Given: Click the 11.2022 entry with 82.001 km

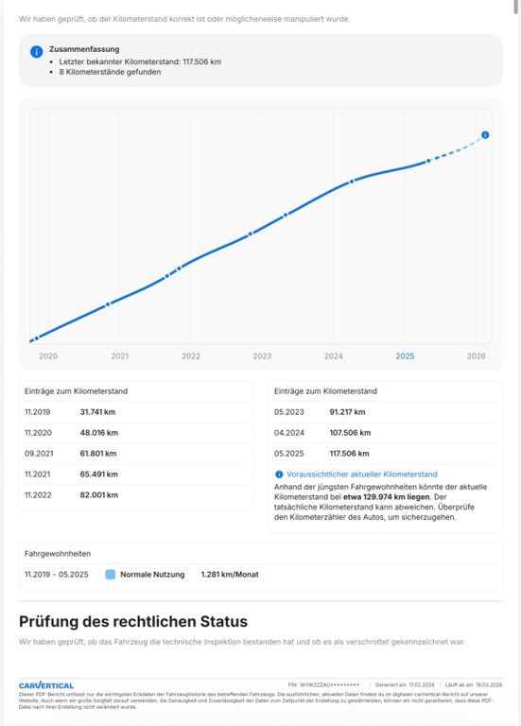Looking at the screenshot, I should click(136, 495).
